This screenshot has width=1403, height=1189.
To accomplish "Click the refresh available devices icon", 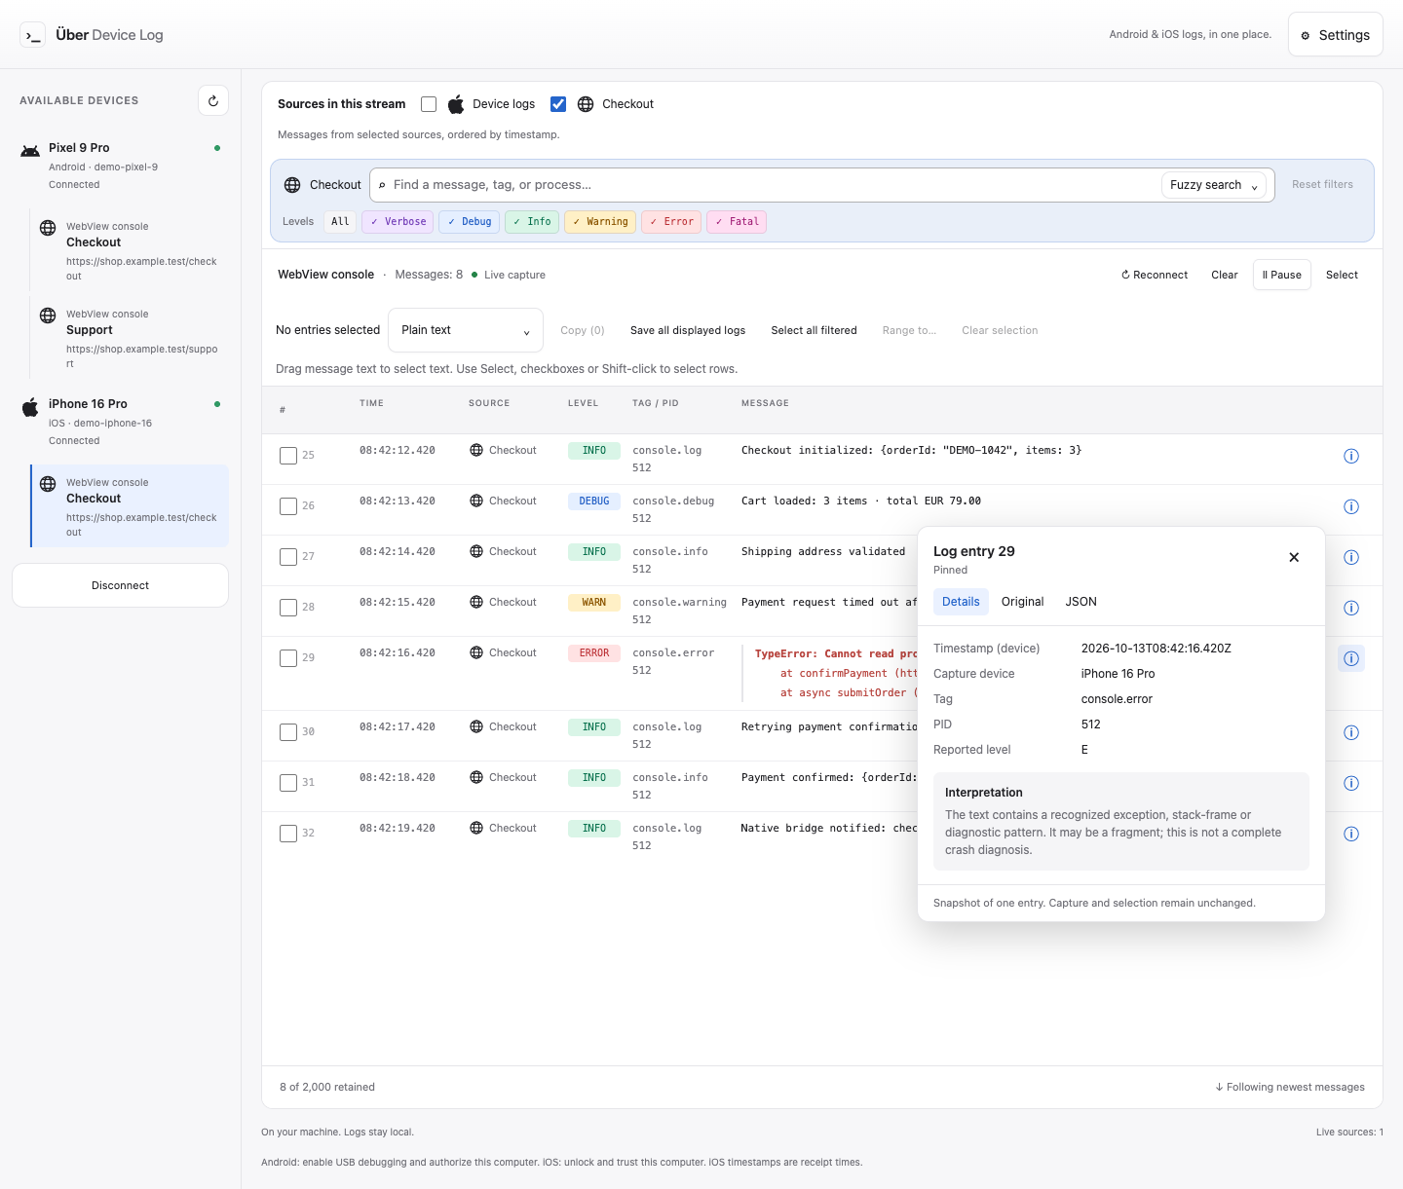I will [213, 100].
